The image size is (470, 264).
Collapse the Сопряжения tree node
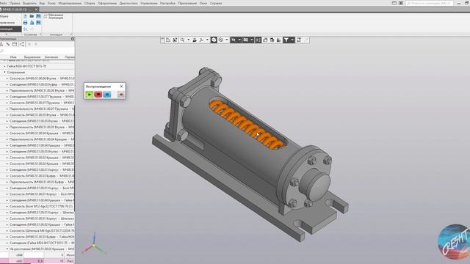4,72
